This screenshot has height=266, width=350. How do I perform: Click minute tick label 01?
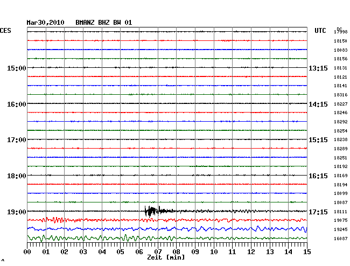coord(46,252)
